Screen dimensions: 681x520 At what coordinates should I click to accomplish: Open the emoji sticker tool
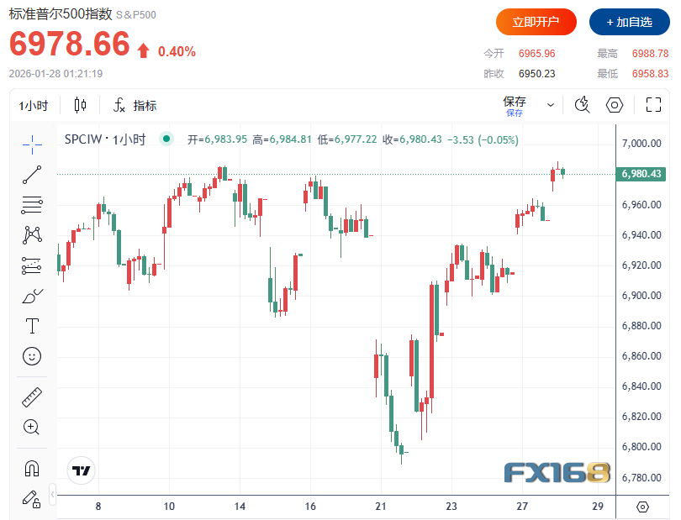[32, 355]
